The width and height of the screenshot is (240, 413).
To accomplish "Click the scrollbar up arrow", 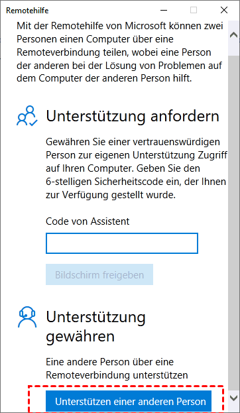I will pyautogui.click(x=233, y=34).
